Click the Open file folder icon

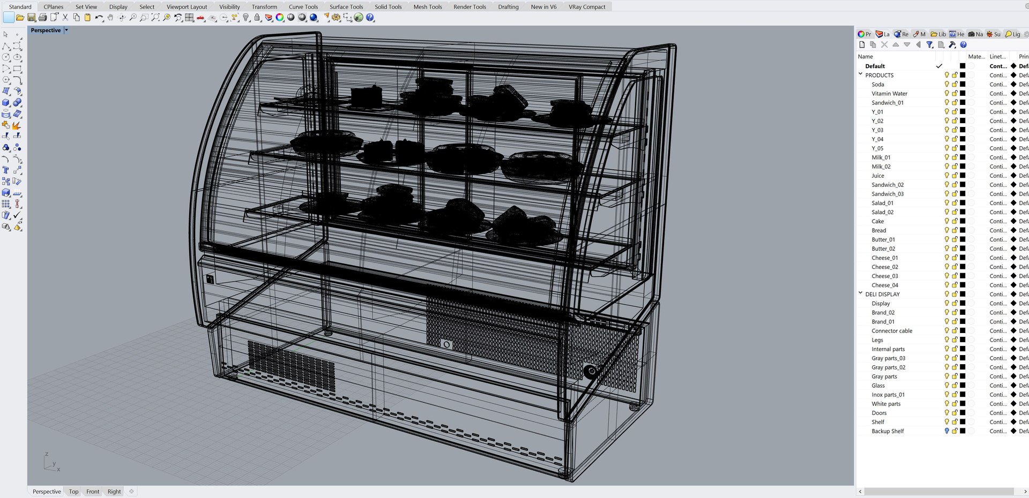click(20, 18)
